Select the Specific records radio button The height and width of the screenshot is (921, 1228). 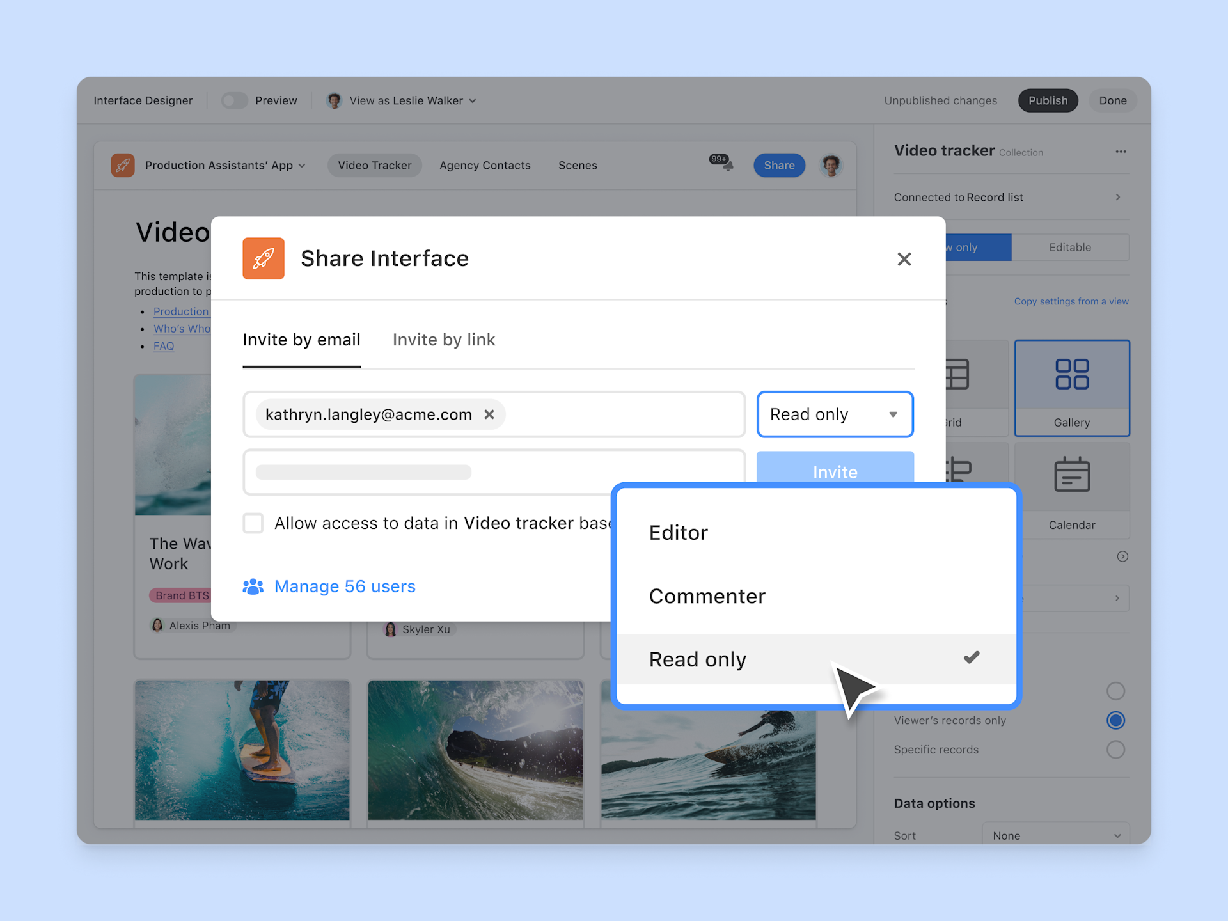(x=1116, y=750)
